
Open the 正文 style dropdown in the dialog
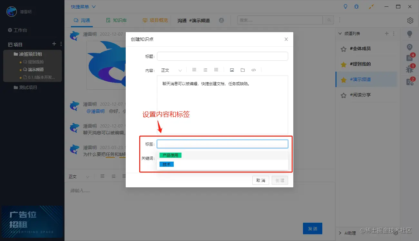pyautogui.click(x=171, y=70)
